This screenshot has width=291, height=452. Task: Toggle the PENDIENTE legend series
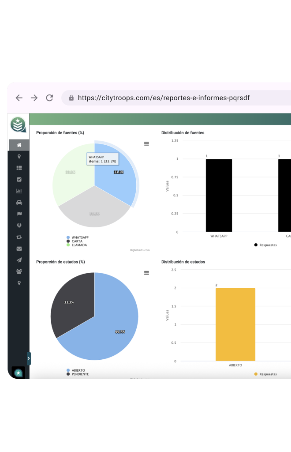click(x=78, y=374)
